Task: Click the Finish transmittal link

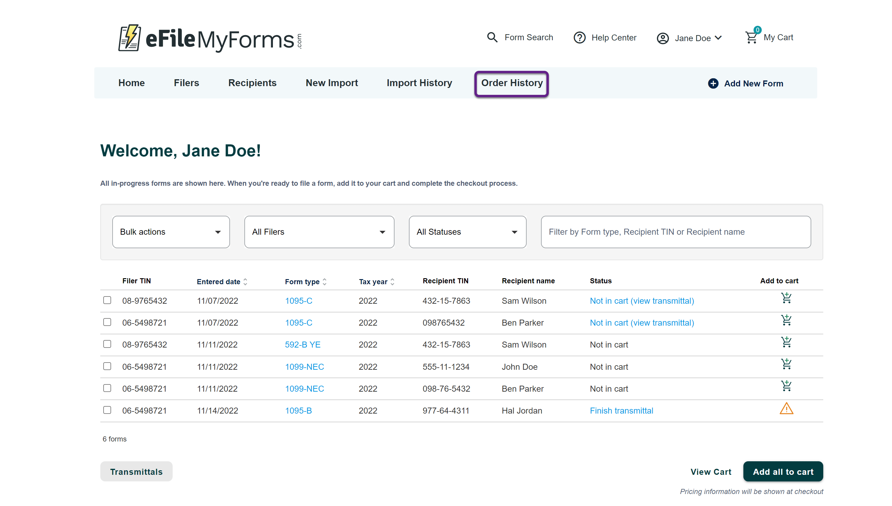Action: pyautogui.click(x=621, y=411)
